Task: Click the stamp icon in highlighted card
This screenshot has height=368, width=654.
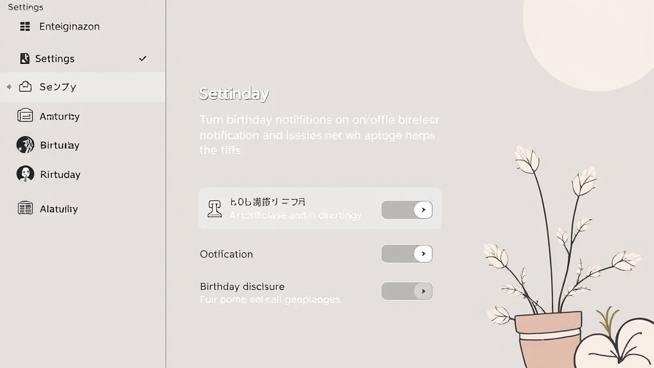Action: [x=215, y=209]
